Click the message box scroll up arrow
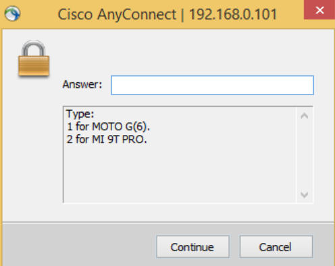The width and height of the screenshot is (335, 266). click(x=305, y=116)
